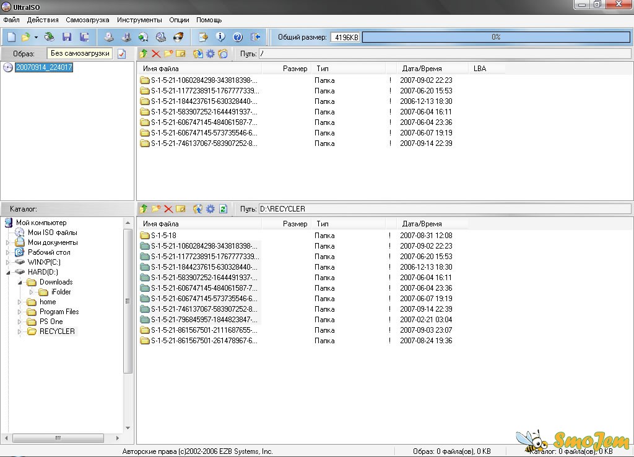Open the Самозагрузка menu
The height and width of the screenshot is (457, 634).
click(87, 20)
